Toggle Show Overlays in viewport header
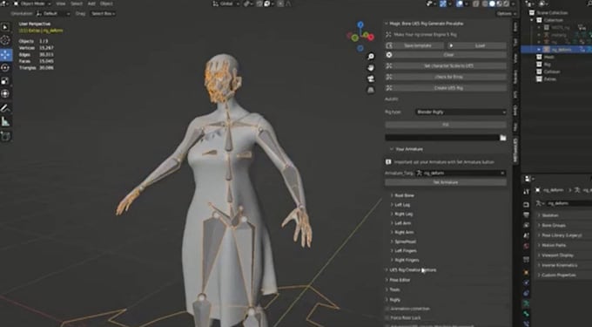Image resolution: width=592 pixels, height=327 pixels. pos(459,3)
